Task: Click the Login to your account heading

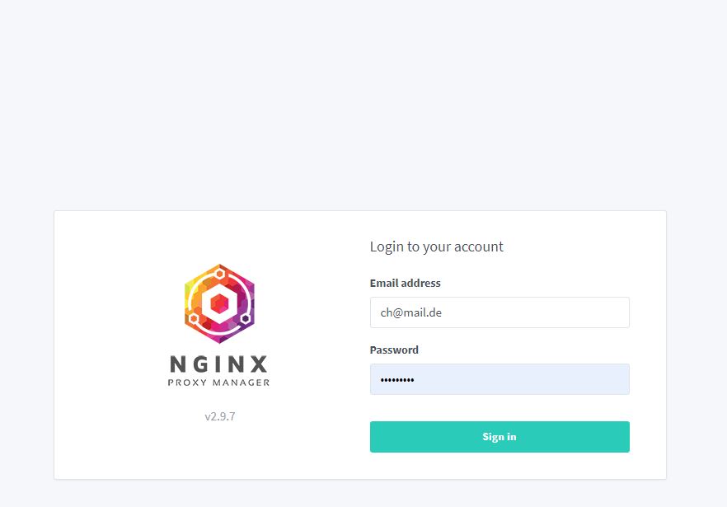Action: tap(436, 246)
